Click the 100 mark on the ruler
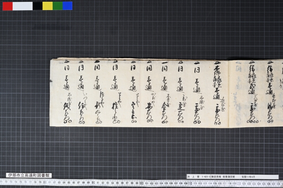The image size is (283, 188). point(141,183)
